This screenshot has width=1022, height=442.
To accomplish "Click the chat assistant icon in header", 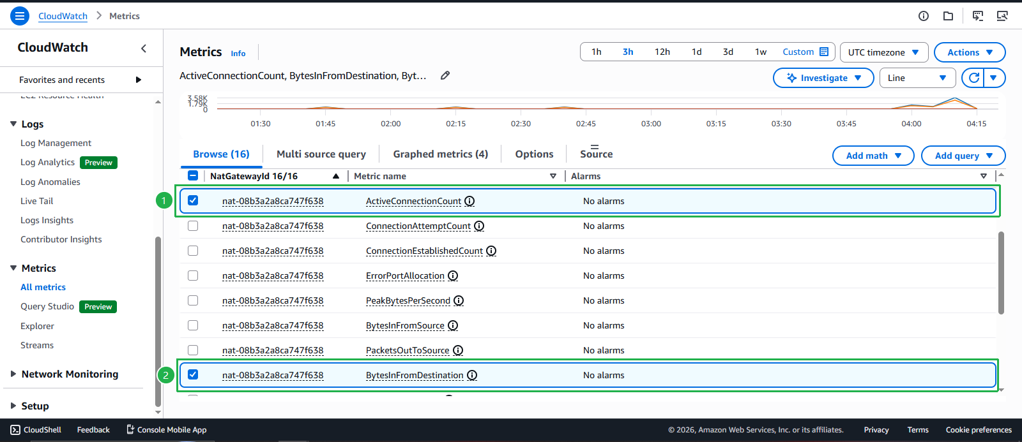I will tap(978, 16).
